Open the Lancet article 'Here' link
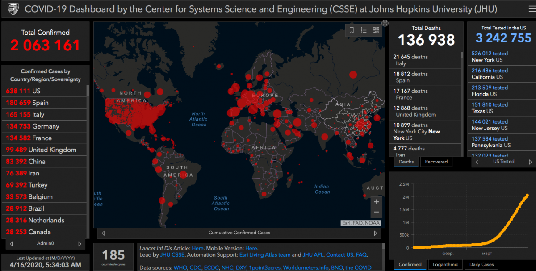The image size is (536, 271). click(197, 248)
